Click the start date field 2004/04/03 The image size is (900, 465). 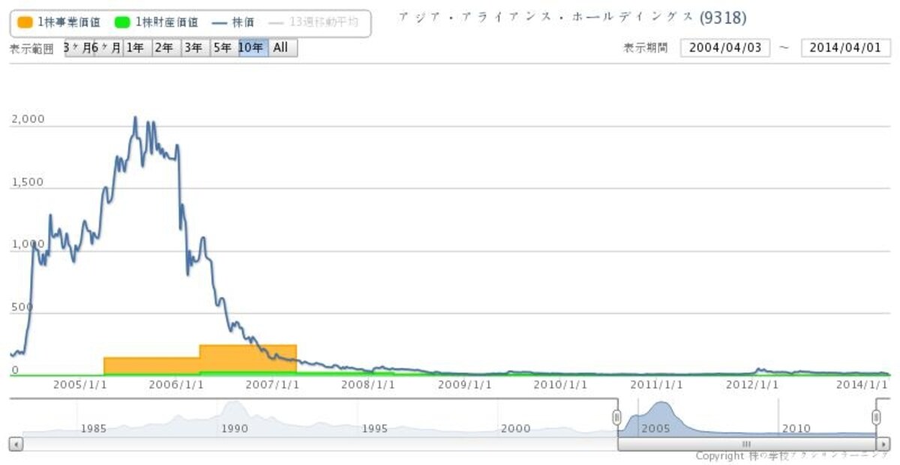(x=725, y=48)
